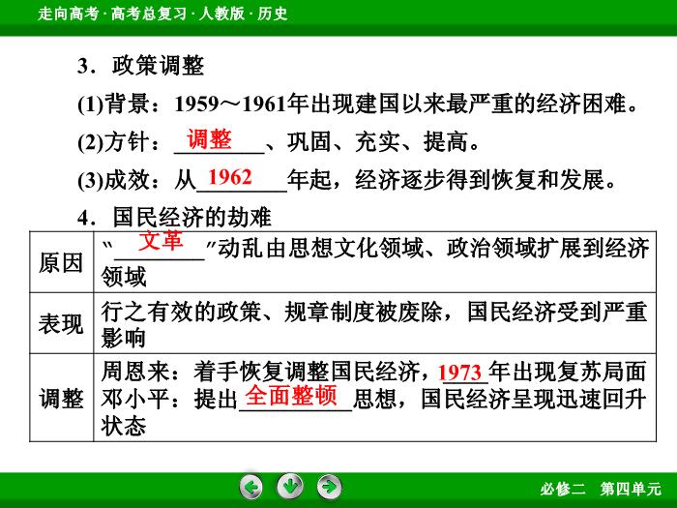Click the text 思想，国民经济呈现迅速回升

pos(500,399)
